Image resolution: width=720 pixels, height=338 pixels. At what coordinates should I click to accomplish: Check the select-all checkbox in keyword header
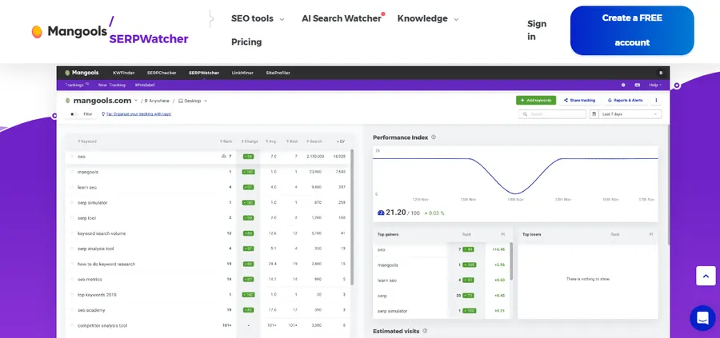(x=72, y=141)
